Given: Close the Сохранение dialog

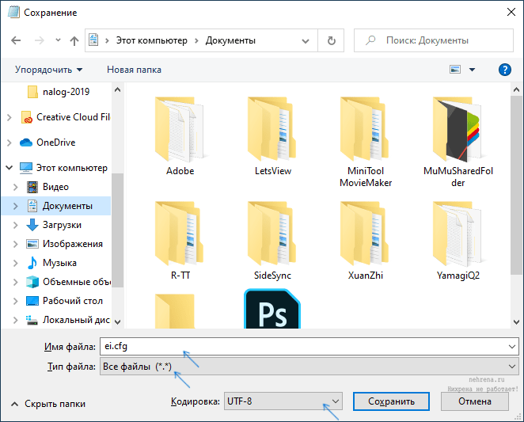Looking at the screenshot, I should tap(511, 13).
